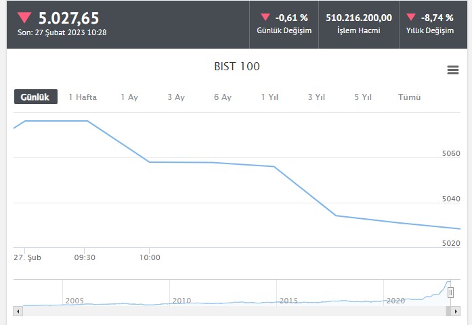Click the 10:00 axis label
This screenshot has width=472, height=325.
pyautogui.click(x=150, y=257)
